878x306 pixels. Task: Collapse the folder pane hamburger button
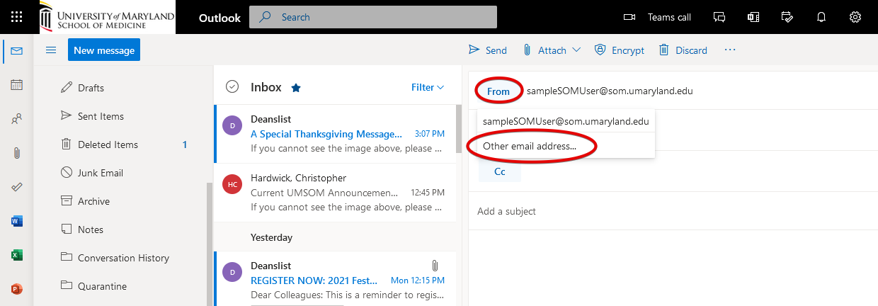[x=51, y=50]
